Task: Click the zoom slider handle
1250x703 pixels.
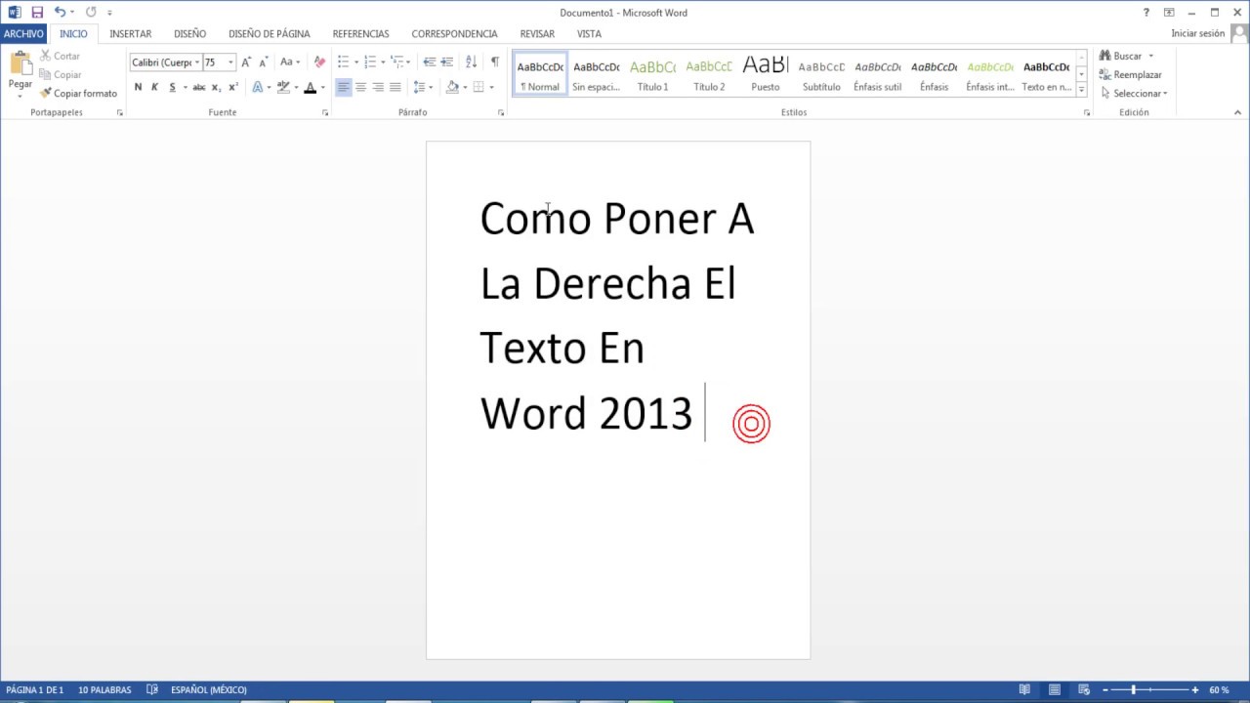Action: coord(1133,690)
